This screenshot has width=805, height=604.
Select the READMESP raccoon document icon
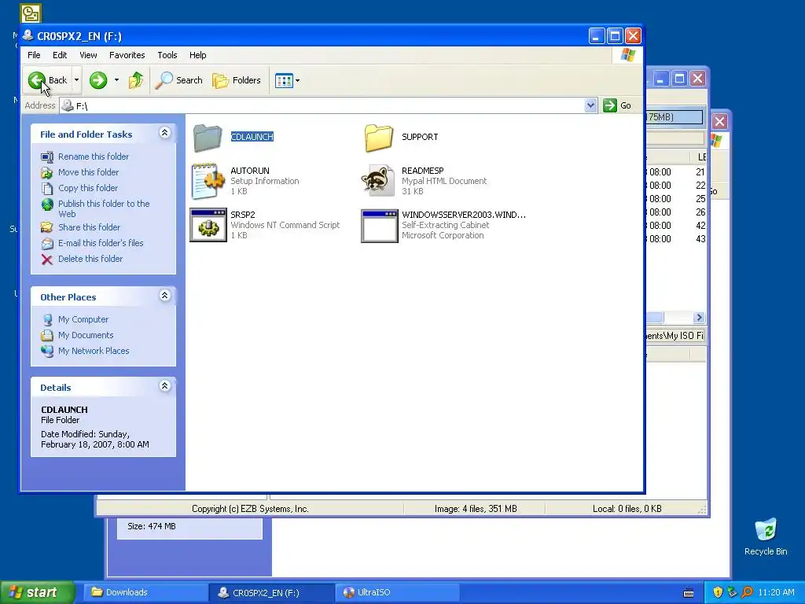coord(379,181)
